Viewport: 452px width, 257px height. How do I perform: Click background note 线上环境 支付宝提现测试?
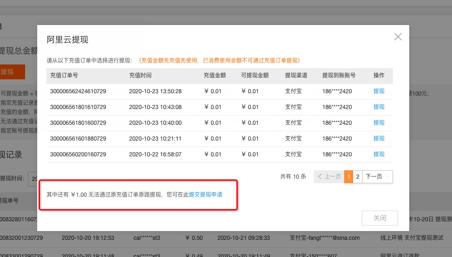point(412,238)
